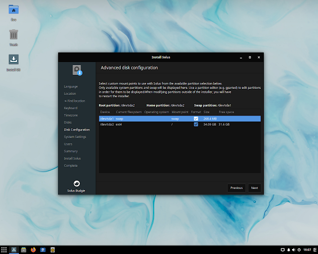
Task: Open the file manager from the taskbar
Action: [x=23, y=250]
